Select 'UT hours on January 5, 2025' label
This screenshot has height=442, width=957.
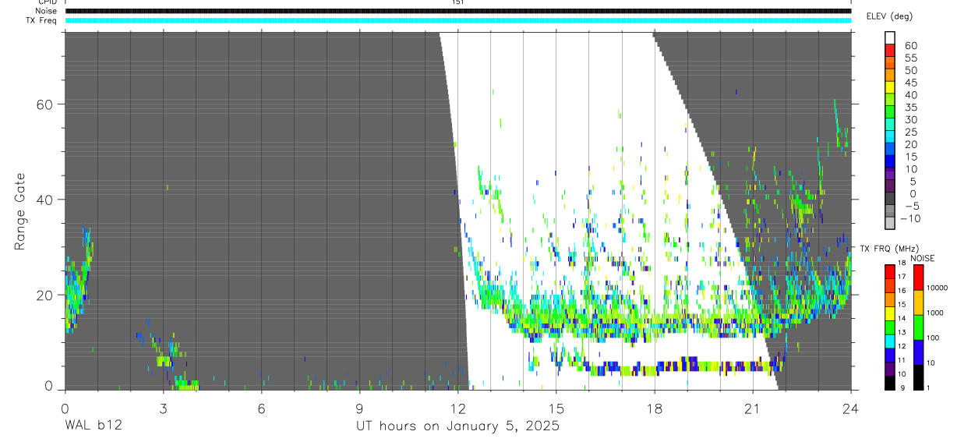457,426
